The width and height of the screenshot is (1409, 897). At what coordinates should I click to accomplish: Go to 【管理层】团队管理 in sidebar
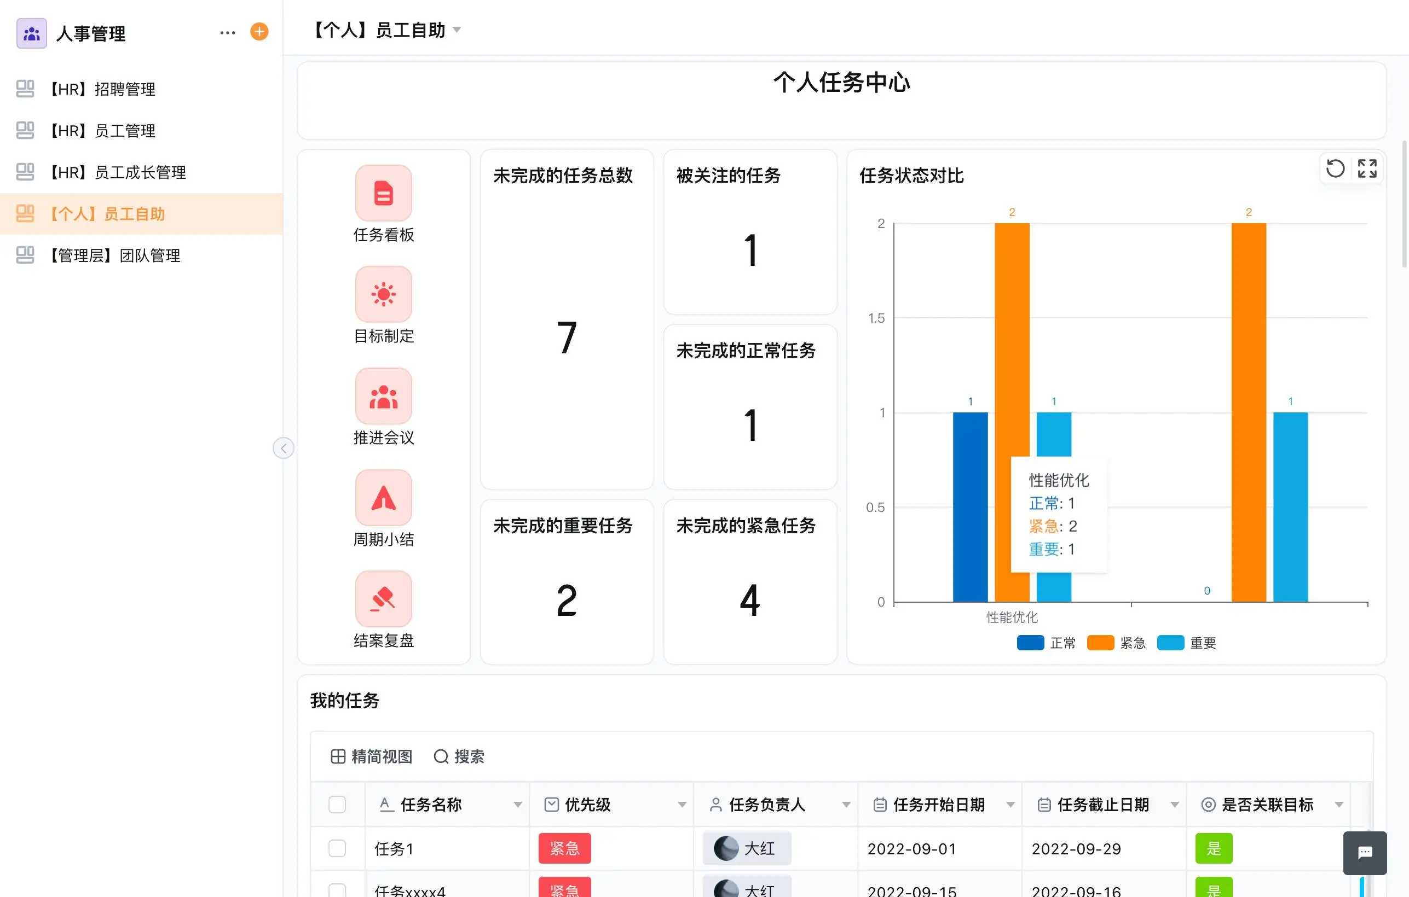point(142,255)
